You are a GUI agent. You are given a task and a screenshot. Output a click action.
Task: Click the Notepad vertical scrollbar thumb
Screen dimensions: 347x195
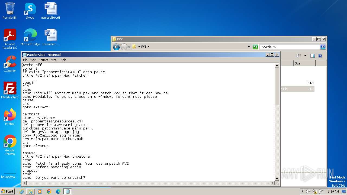tap(277, 86)
